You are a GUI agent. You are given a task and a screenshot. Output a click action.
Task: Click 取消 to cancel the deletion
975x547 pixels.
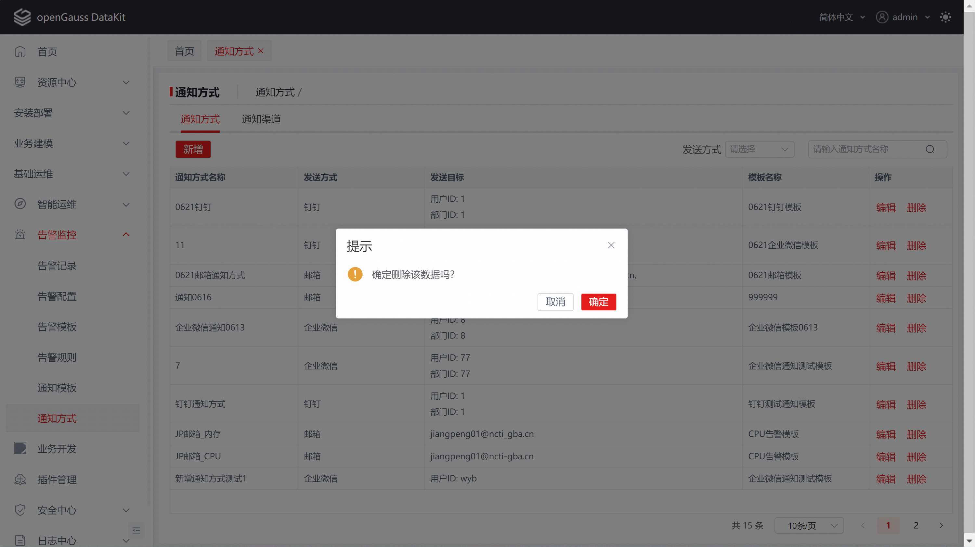[555, 302]
